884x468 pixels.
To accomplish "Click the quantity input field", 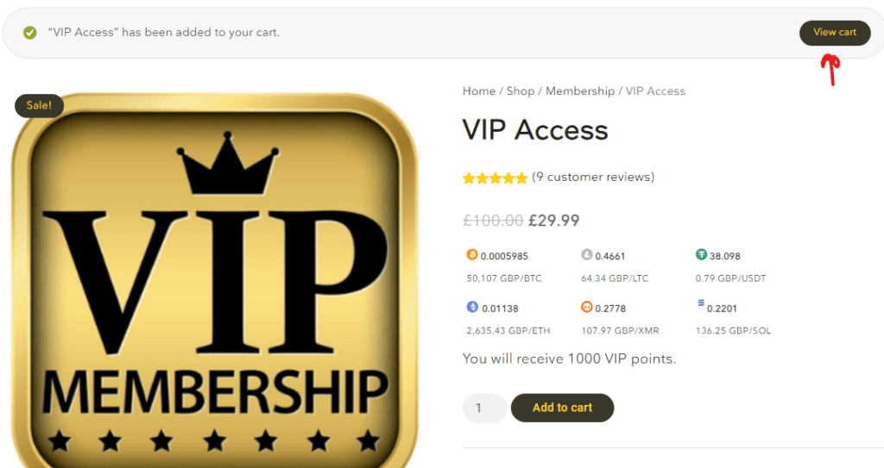I will coord(485,408).
